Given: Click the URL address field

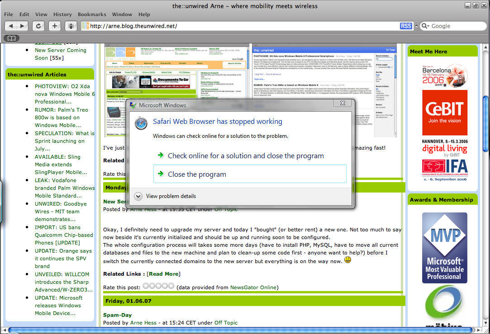Looking at the screenshot, I should (x=240, y=26).
